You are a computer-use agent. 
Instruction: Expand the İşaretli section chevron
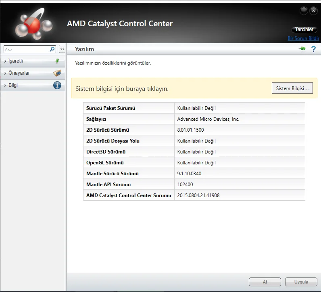tap(5, 61)
